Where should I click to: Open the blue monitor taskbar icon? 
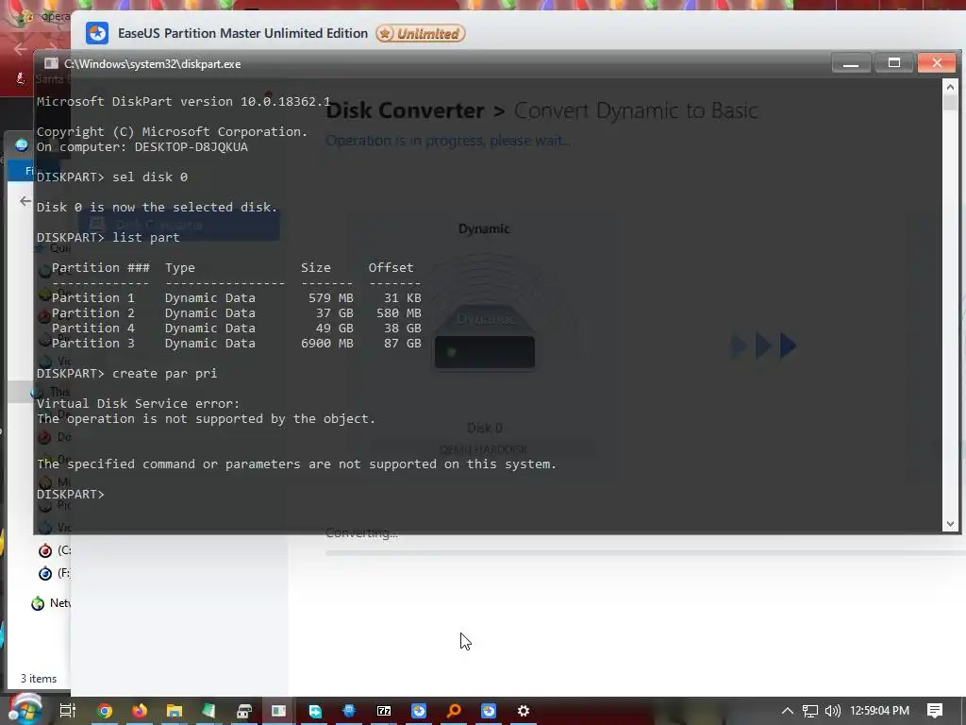point(349,711)
